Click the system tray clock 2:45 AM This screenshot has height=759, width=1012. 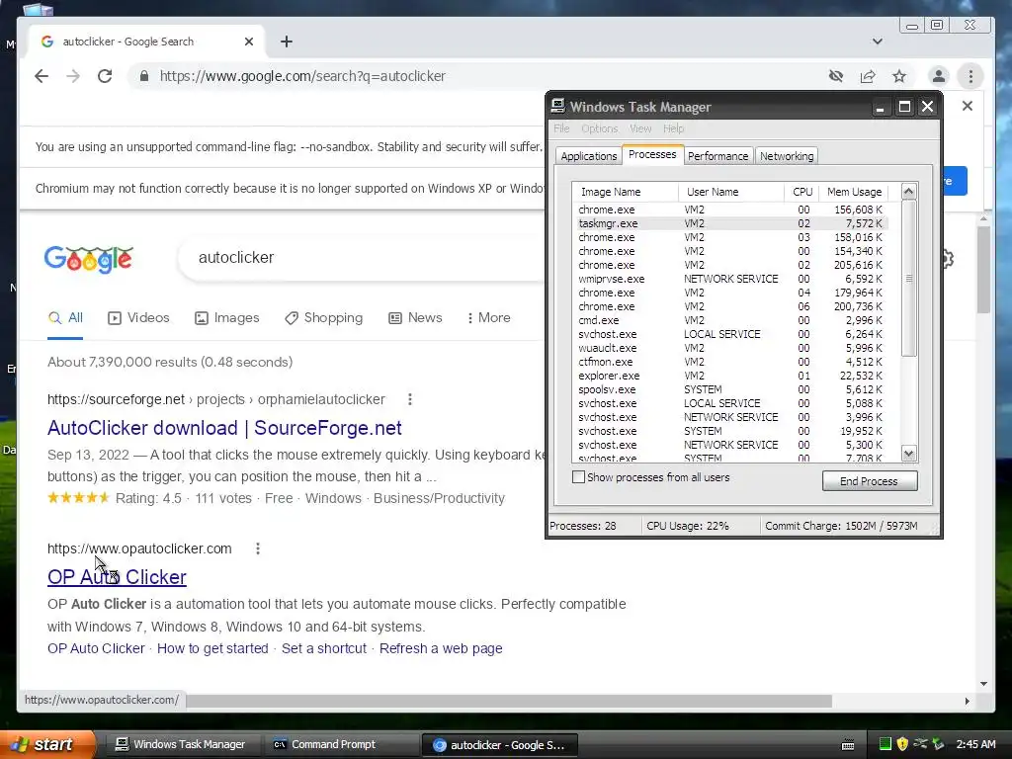point(975,745)
